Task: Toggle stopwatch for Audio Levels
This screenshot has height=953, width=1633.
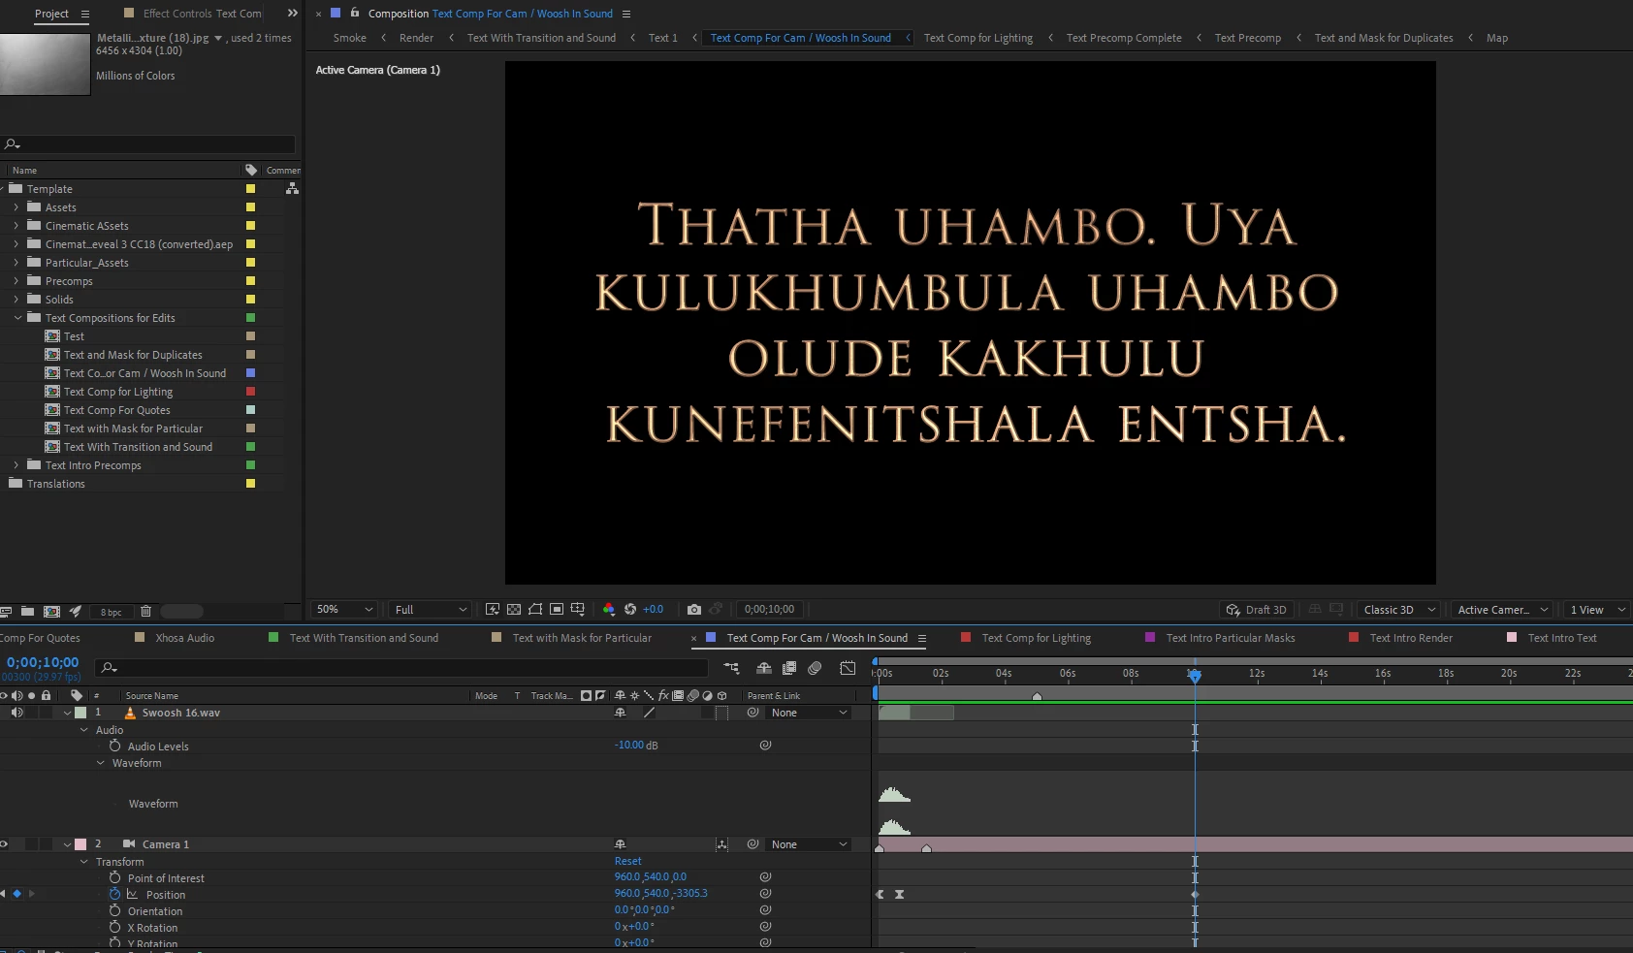Action: coord(114,746)
